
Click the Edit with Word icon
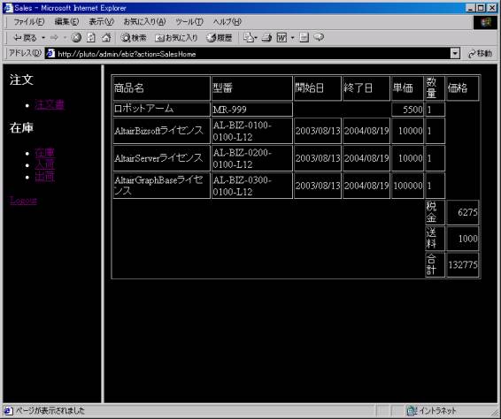281,38
